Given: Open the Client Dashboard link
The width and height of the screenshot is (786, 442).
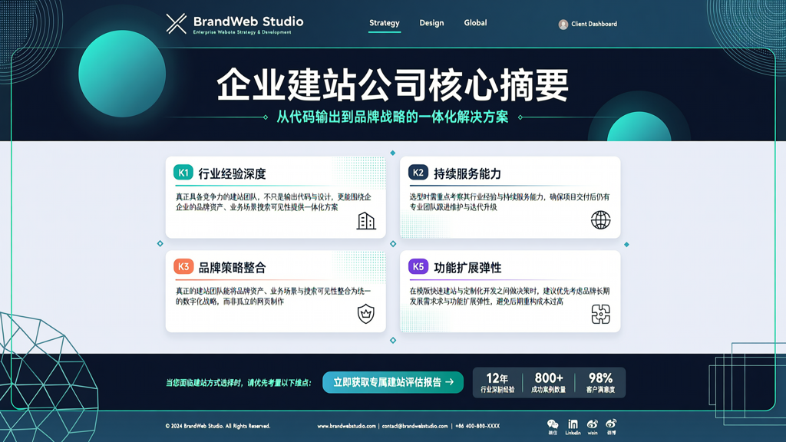Looking at the screenshot, I should [x=594, y=24].
